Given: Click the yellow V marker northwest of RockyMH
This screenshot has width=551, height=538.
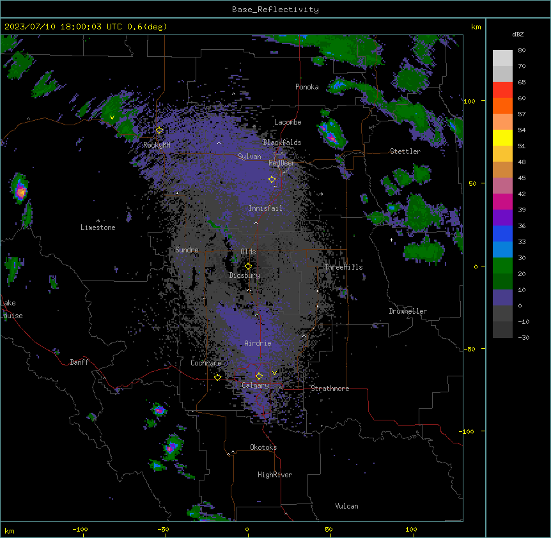Looking at the screenshot, I should [112, 118].
